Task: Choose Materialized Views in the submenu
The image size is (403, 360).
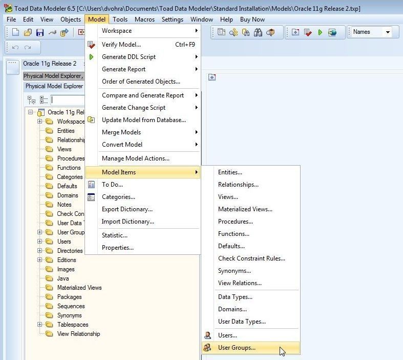Action: 251,209
